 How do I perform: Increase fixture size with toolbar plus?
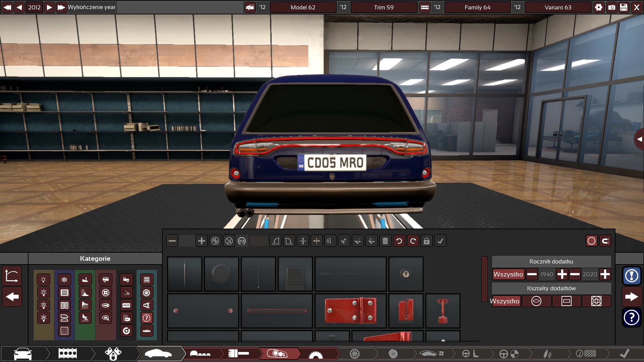click(201, 241)
